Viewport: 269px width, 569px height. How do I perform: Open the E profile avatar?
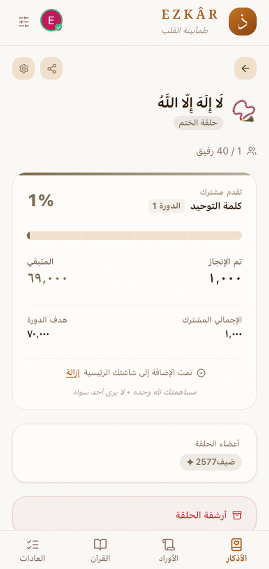pyautogui.click(x=51, y=20)
